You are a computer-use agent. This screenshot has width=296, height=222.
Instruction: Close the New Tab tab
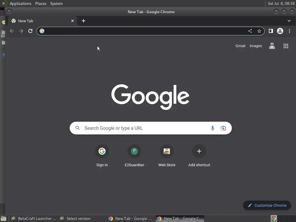(x=73, y=21)
